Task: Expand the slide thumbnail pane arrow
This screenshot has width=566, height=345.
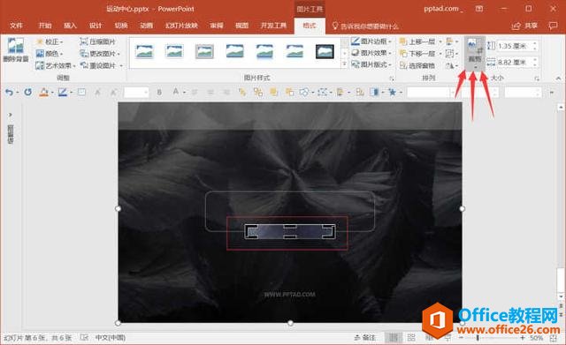Action: click(x=11, y=115)
